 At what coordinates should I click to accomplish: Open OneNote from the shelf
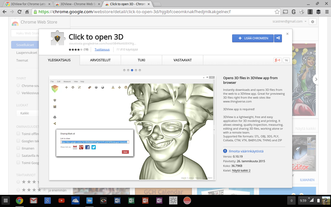point(159,201)
